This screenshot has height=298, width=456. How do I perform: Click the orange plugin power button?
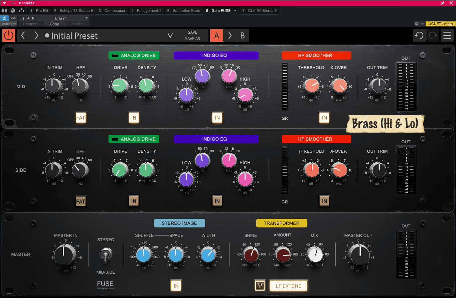(x=9, y=35)
